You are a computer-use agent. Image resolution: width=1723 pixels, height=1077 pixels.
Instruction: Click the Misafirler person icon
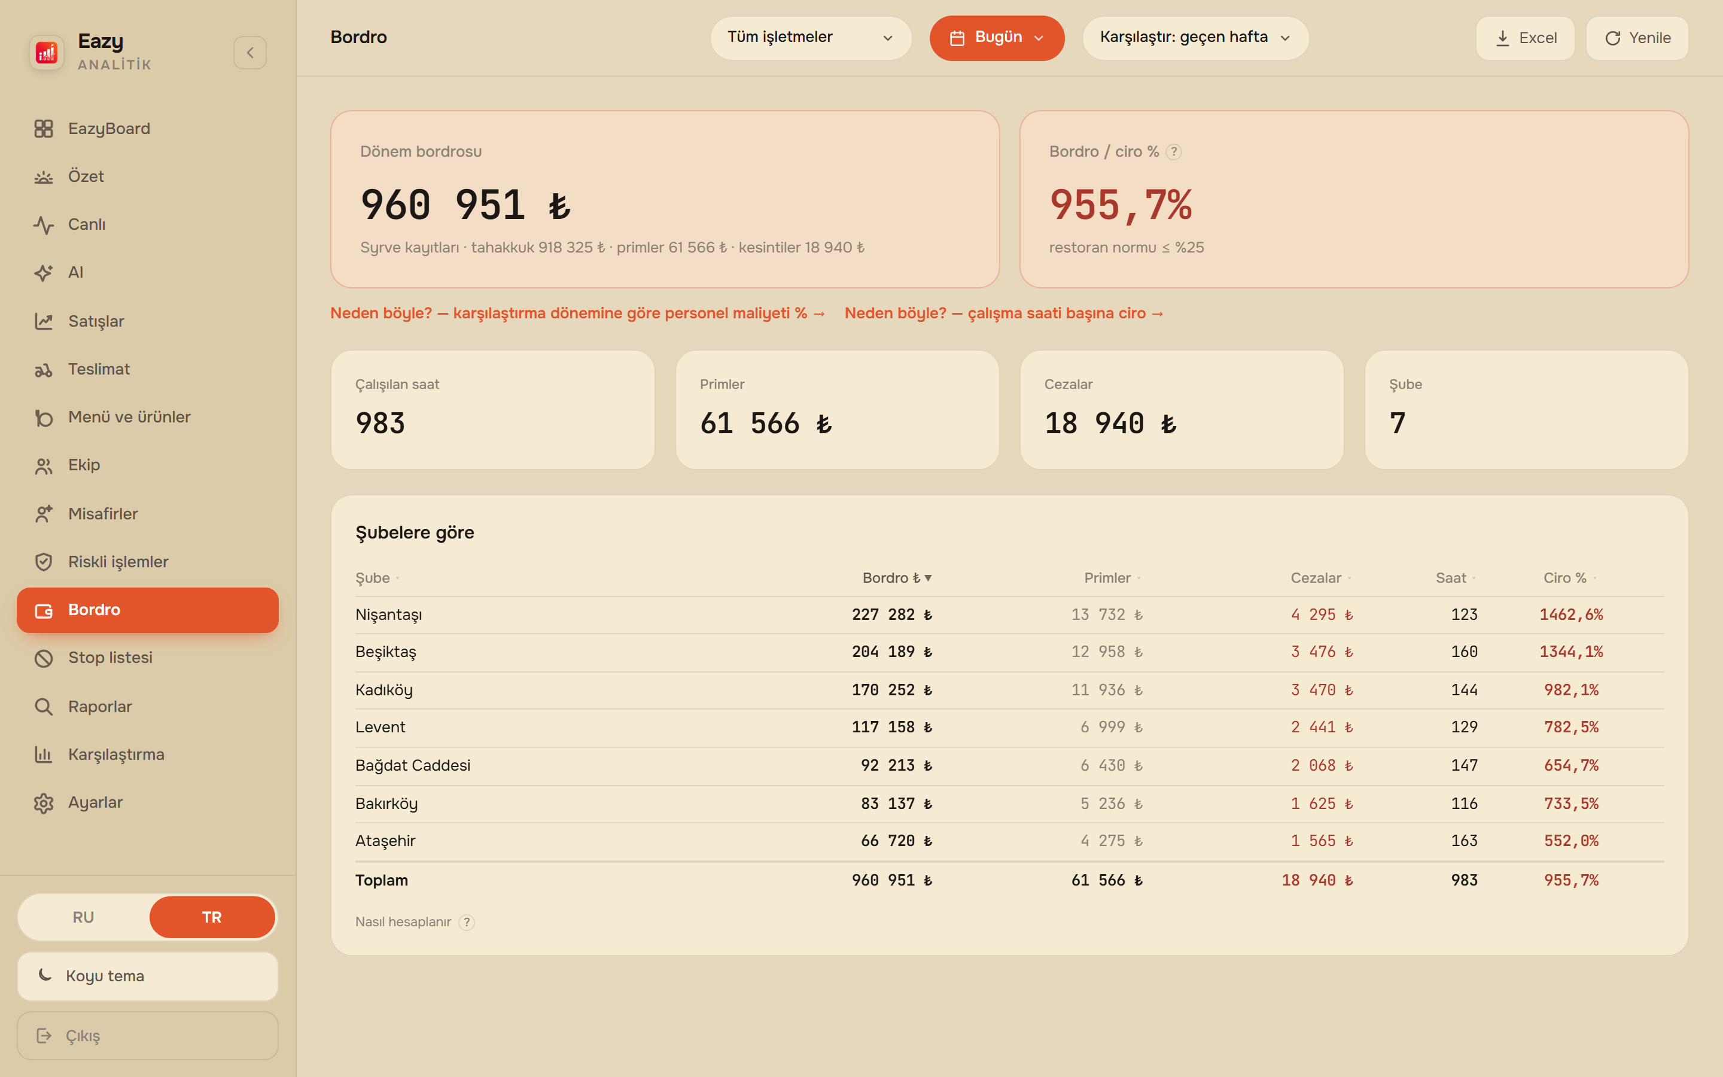tap(44, 513)
